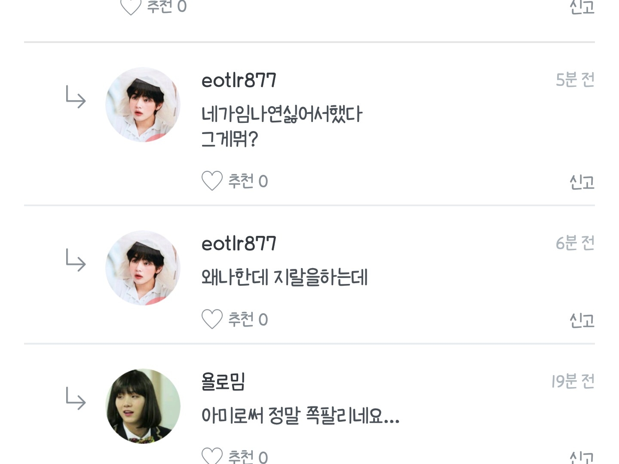The width and height of the screenshot is (619, 464).
Task: Report the '왜나한데 지랄을하는데' comment via 신고
Action: point(582,321)
